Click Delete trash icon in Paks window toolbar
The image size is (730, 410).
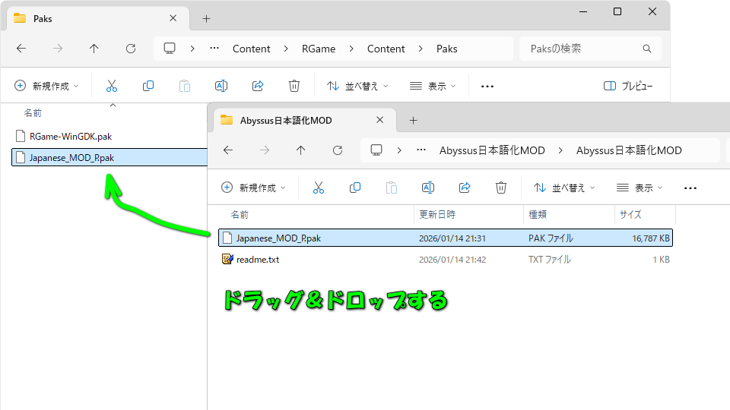tap(294, 86)
